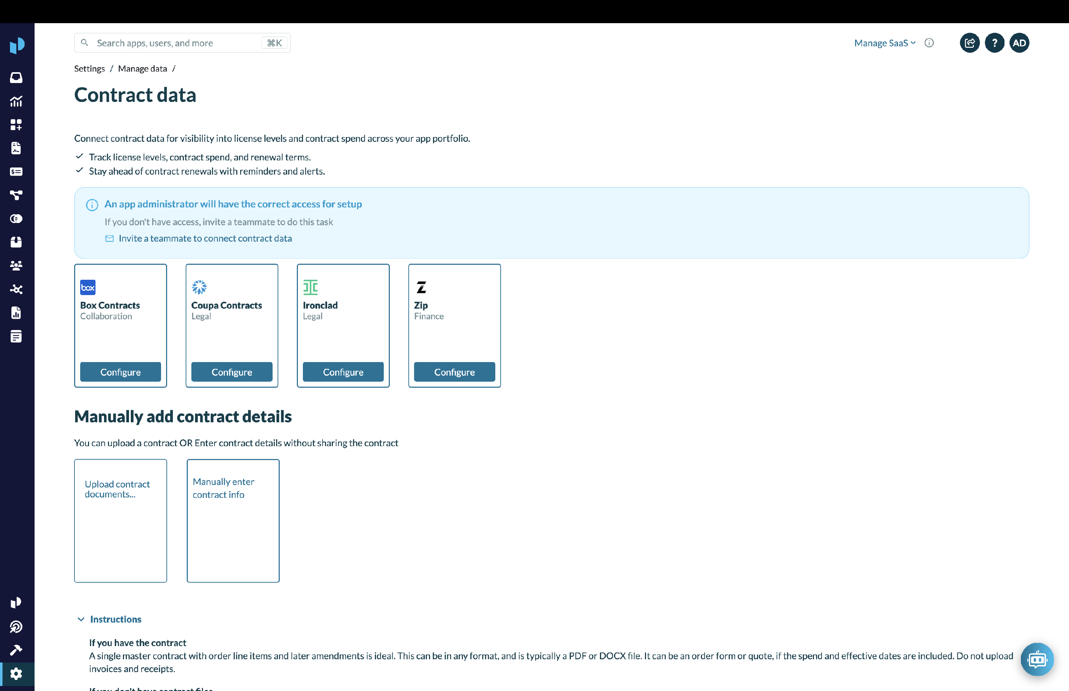The image size is (1069, 691).
Task: Click Invite a teammate to connect link
Action: 205,238
